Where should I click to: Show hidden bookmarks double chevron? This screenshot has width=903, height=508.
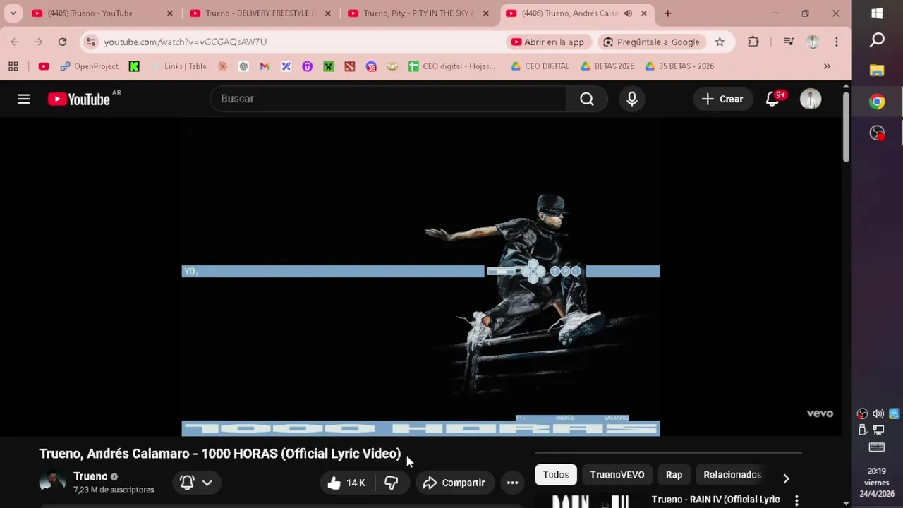coord(827,66)
